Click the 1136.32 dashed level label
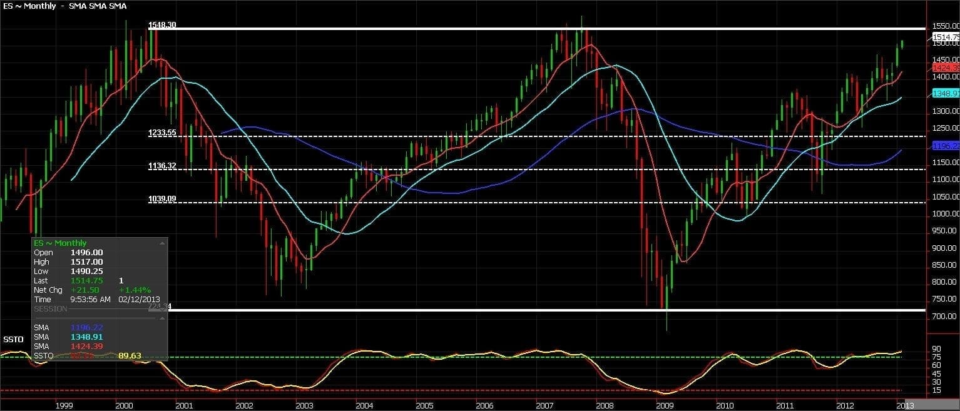Screen dimensions: 960x411 [x=161, y=166]
